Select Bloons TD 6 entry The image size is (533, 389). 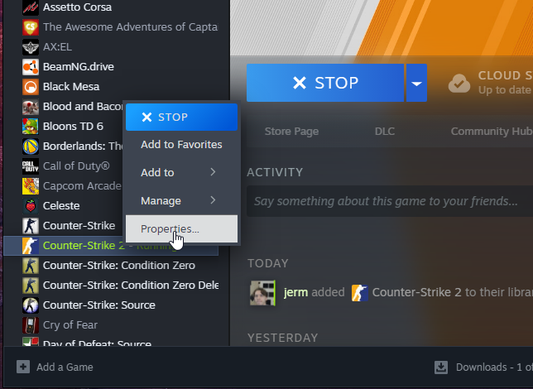pos(73,127)
